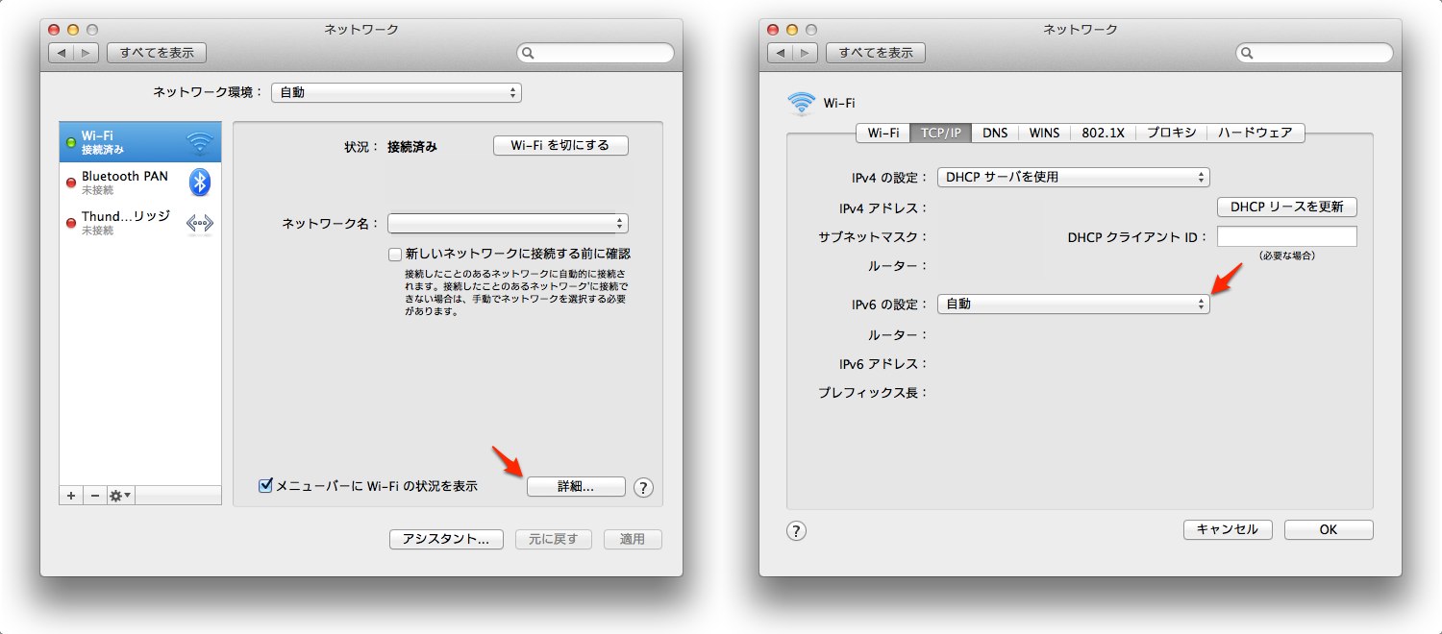Switch to the 802.1X tab

click(1103, 133)
